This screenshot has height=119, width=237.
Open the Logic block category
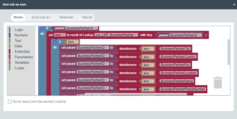[x=19, y=30]
